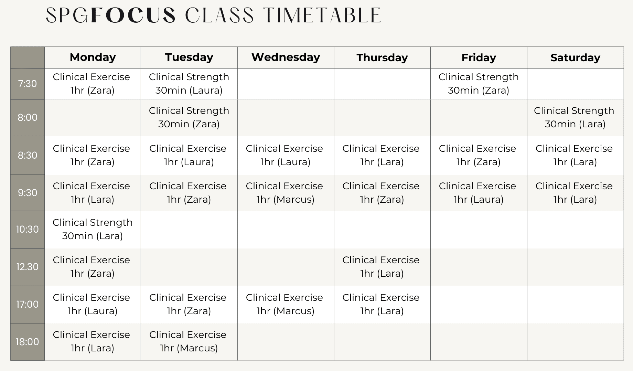The image size is (633, 371).
Task: Click Saturday 8:00 Clinical Strength with Lara
Action: point(574,117)
